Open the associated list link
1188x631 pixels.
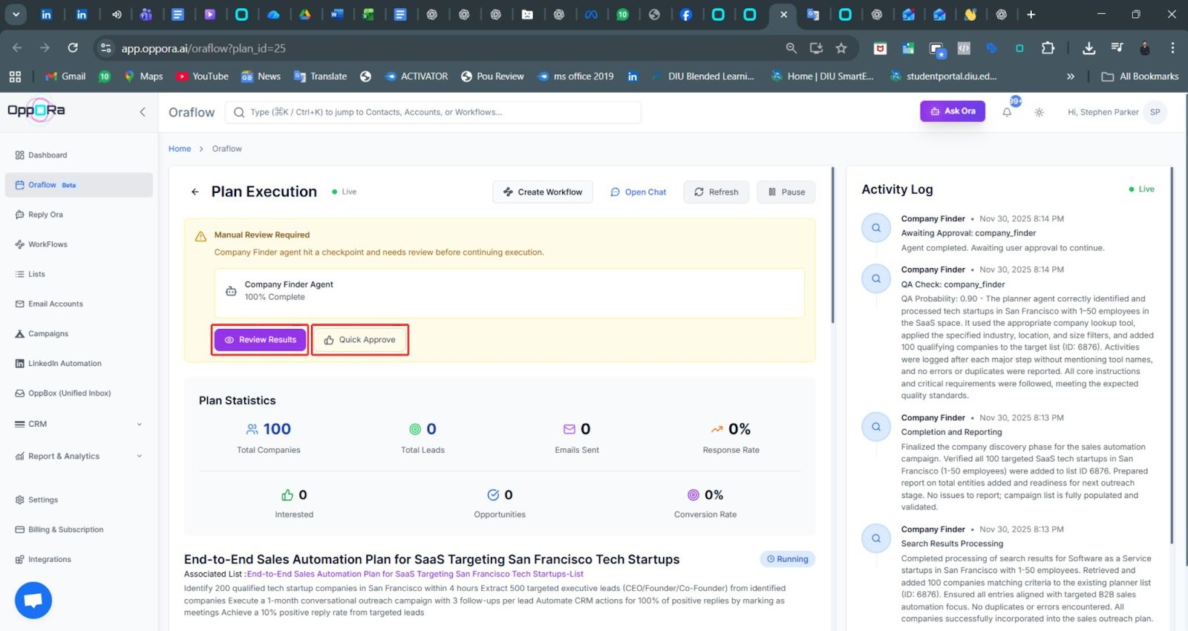[x=415, y=574]
